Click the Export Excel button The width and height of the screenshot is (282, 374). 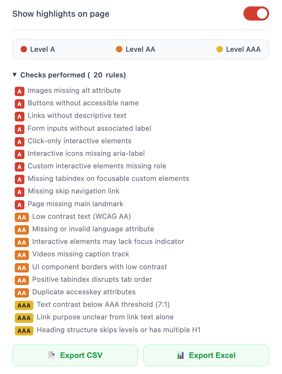206,355
